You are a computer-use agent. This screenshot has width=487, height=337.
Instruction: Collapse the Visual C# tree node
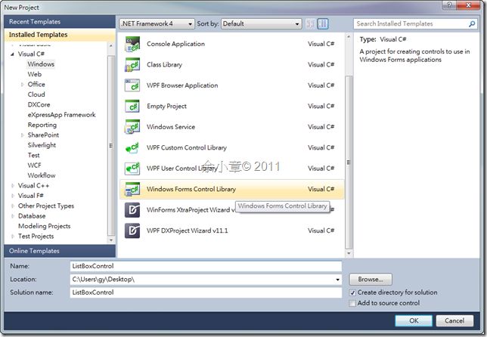(x=12, y=54)
